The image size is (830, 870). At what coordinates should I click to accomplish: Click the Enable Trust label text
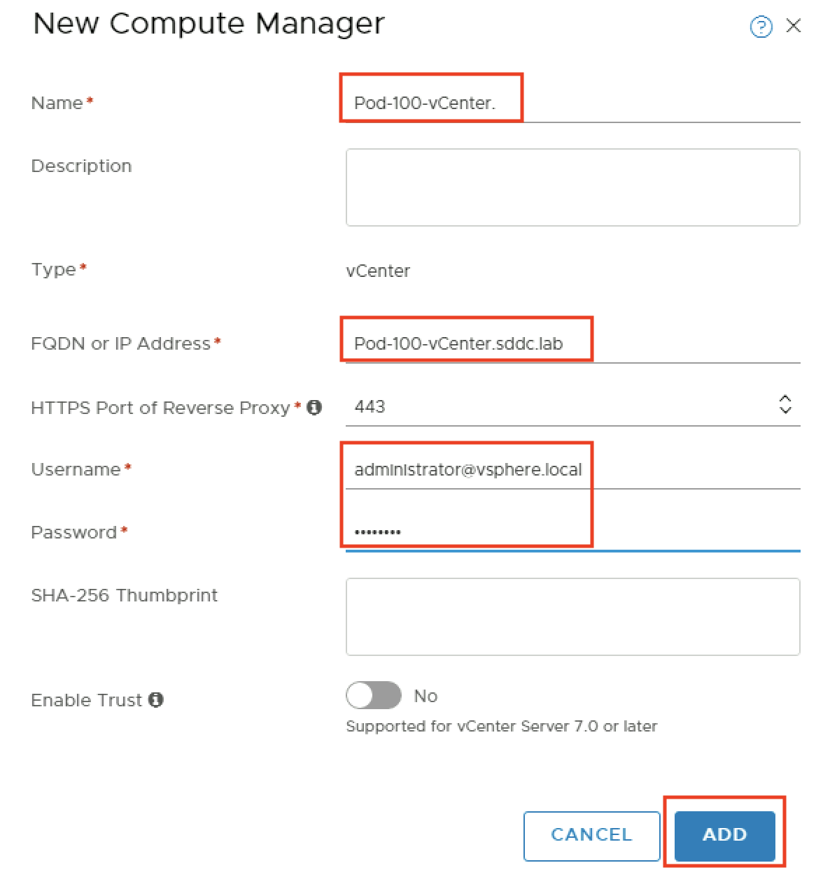pos(87,700)
